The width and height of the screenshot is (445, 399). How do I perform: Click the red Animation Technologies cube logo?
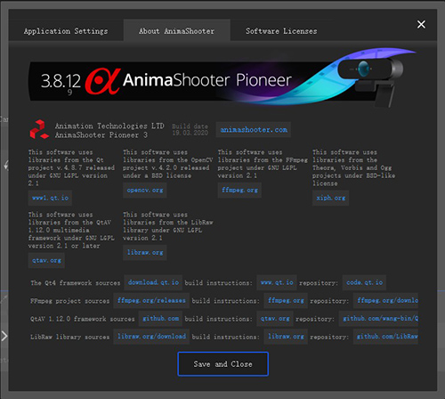[x=39, y=129]
